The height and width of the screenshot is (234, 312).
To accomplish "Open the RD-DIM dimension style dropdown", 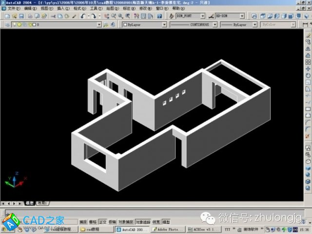I will [242, 16].
